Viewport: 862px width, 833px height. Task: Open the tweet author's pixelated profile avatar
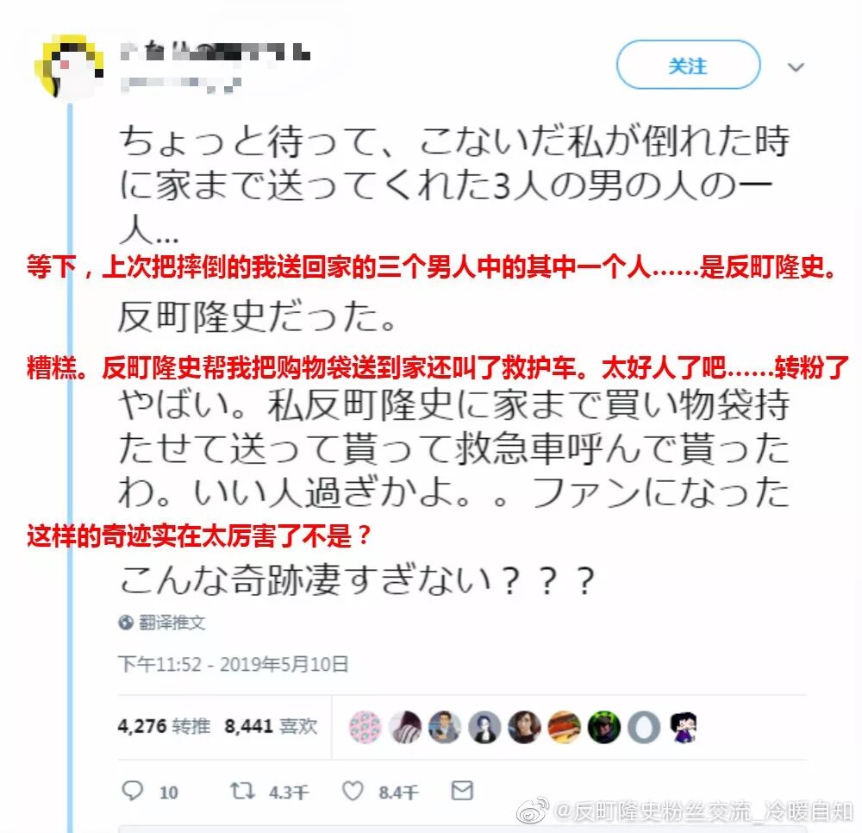click(69, 66)
